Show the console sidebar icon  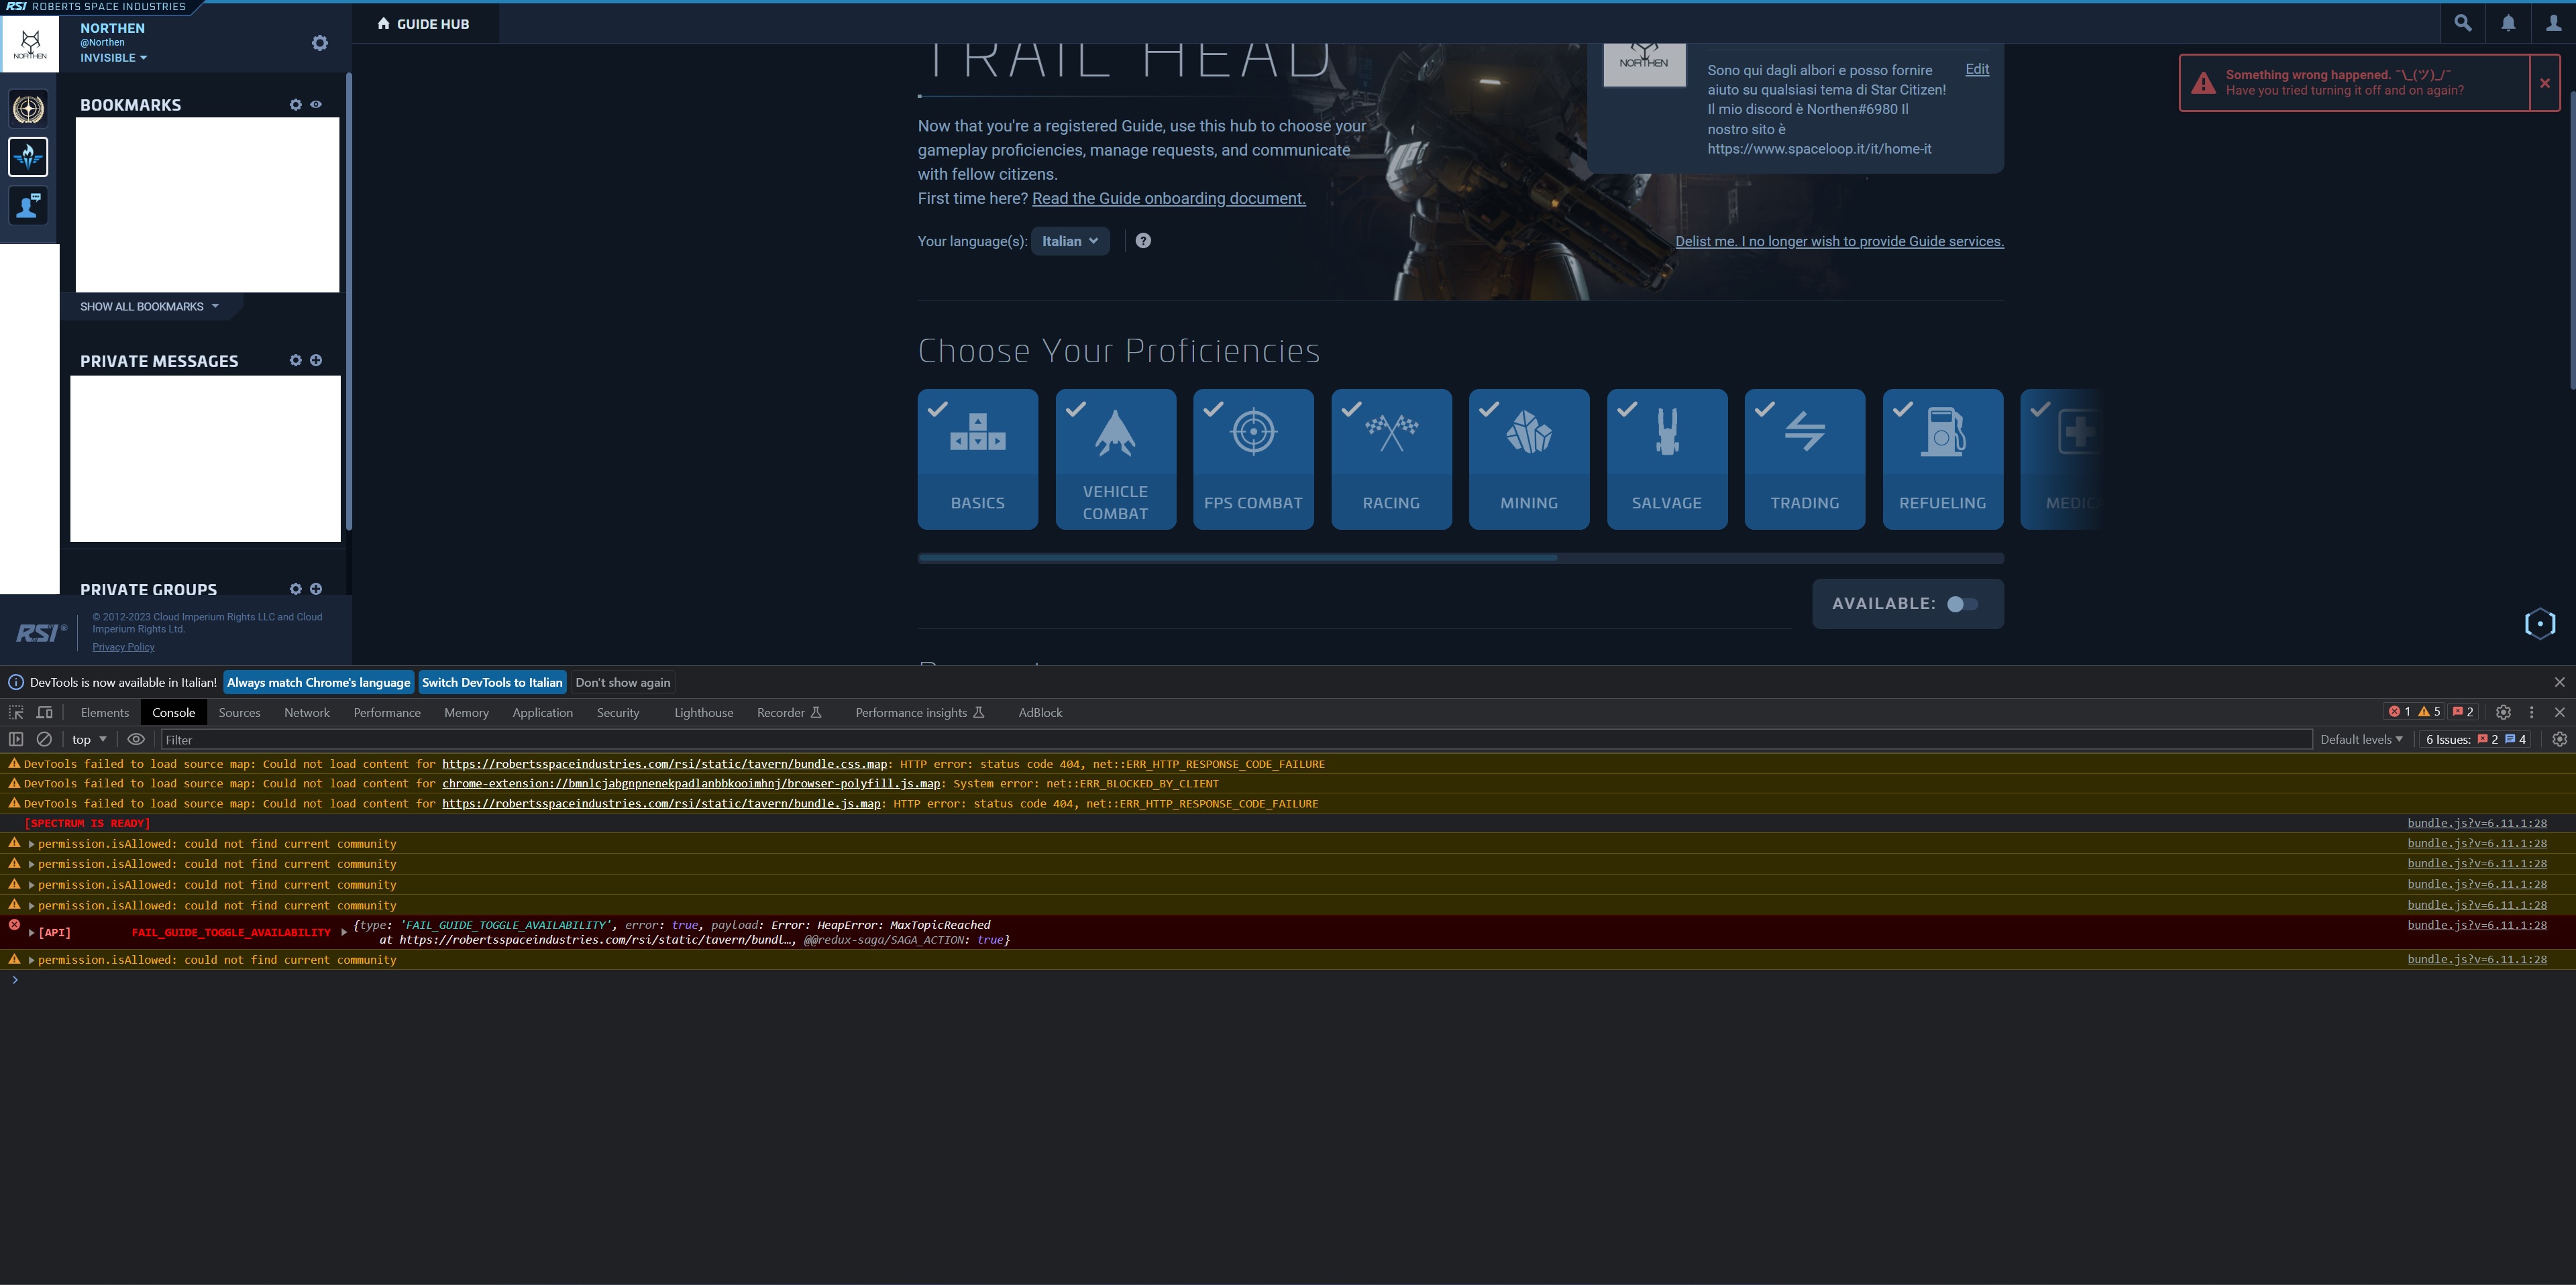pos(16,739)
